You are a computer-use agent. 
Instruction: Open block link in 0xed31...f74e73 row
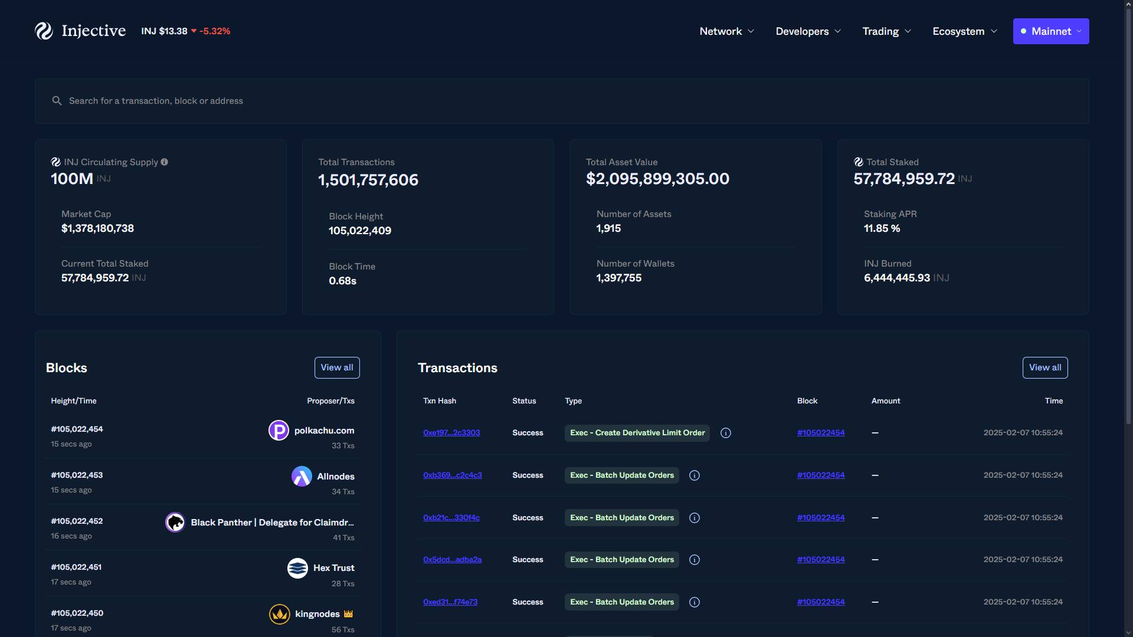pos(821,602)
